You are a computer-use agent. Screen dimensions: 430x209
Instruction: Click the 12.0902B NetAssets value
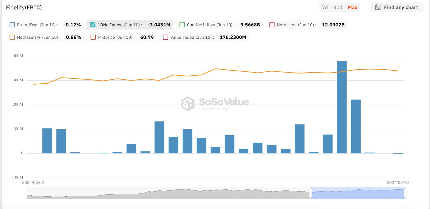tap(333, 25)
